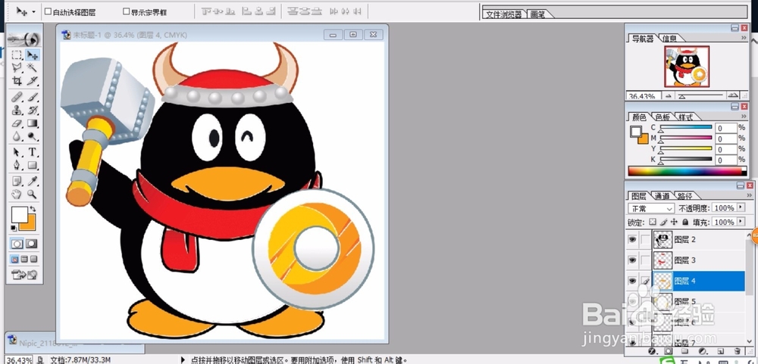Select the Rectangular Marquee tool
The height and width of the screenshot is (364, 758).
point(17,55)
